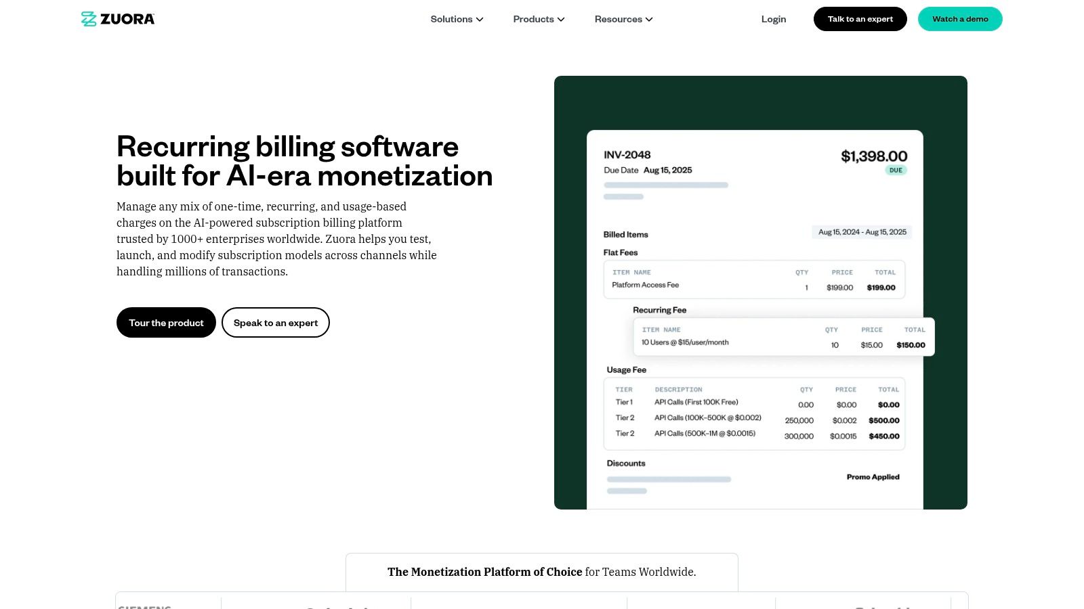Click the Aug 15, 2024 - Aug 15, 2025 date range
Viewport: 1084px width, 609px height.
(862, 232)
